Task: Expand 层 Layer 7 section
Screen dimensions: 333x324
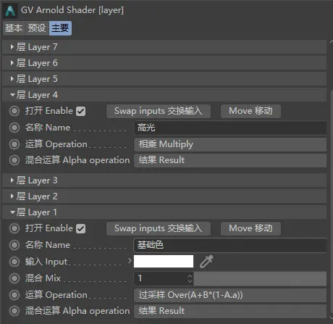Action: pos(164,47)
